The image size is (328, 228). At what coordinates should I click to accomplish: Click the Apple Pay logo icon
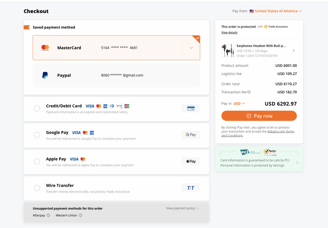[x=191, y=161]
